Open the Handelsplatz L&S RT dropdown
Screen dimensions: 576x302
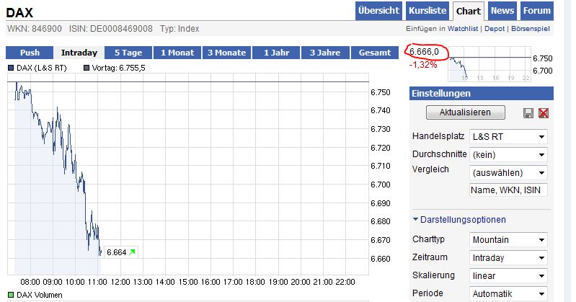pos(508,137)
